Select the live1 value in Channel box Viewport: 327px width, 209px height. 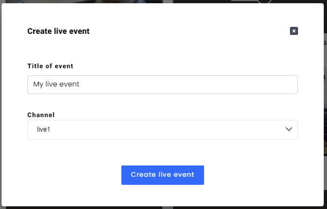(43, 129)
